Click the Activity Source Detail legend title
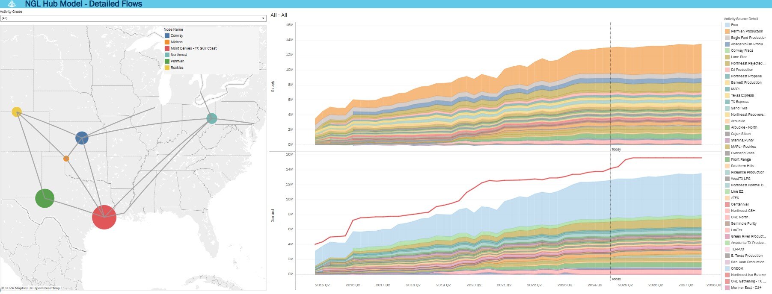The image size is (772, 294). [741, 19]
